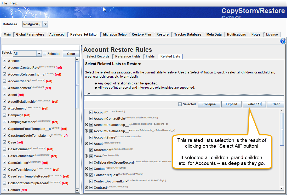Click the Clear button beside Select All
This screenshot has height=195, width=287.
click(x=275, y=104)
